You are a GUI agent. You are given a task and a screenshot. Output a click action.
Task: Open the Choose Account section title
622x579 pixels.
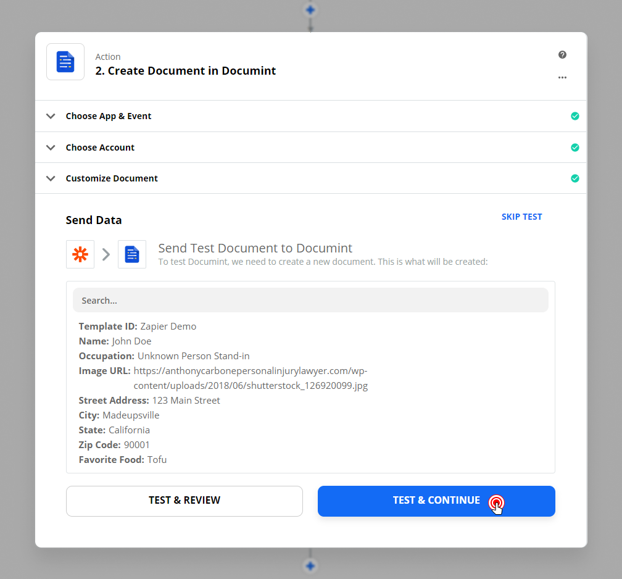(x=100, y=148)
